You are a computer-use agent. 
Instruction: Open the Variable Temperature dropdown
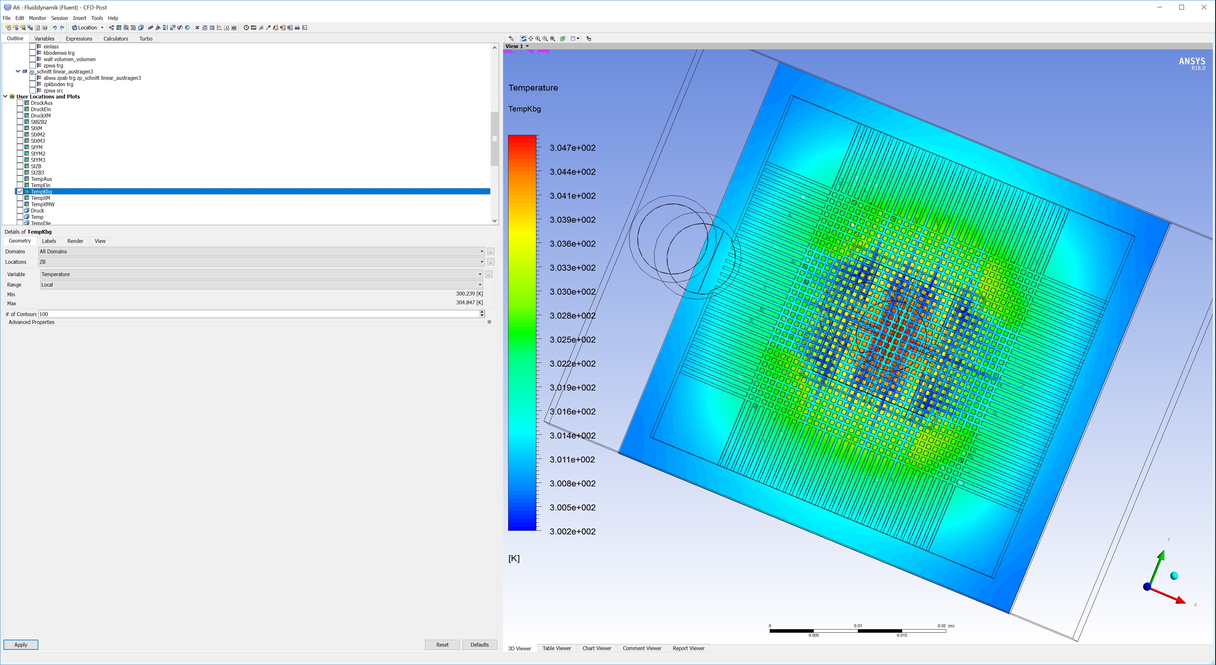pyautogui.click(x=480, y=275)
